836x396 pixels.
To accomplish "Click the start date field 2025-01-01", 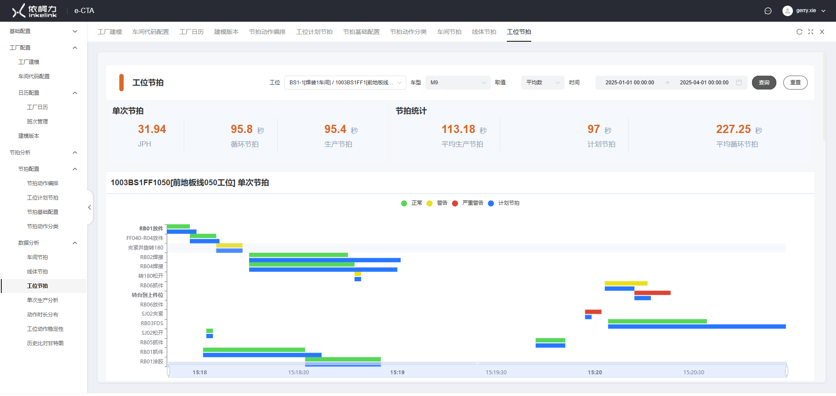I will click(x=630, y=83).
